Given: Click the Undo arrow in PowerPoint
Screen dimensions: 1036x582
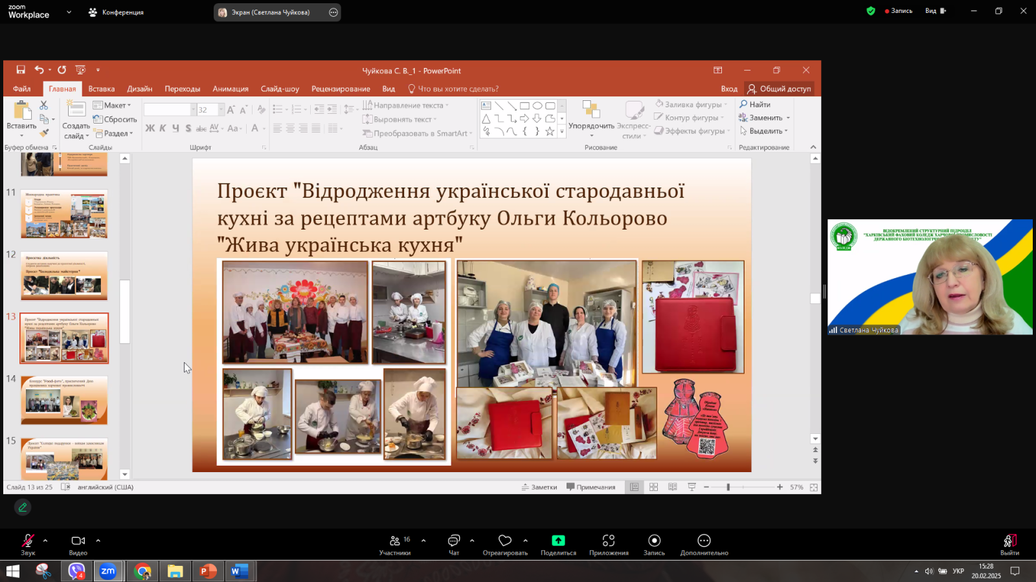Looking at the screenshot, I should [x=39, y=70].
